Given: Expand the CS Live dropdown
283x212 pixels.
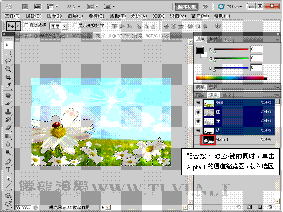Looking at the screenshot, I should tap(230, 7).
